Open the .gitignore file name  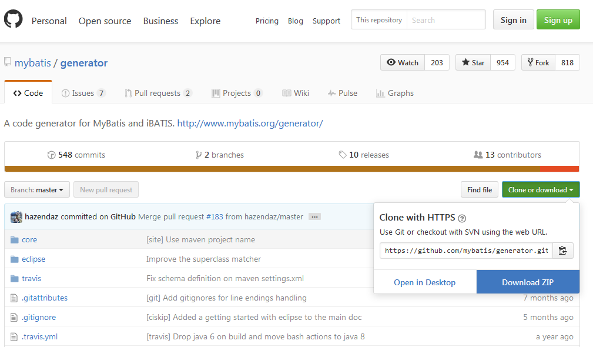tap(39, 318)
